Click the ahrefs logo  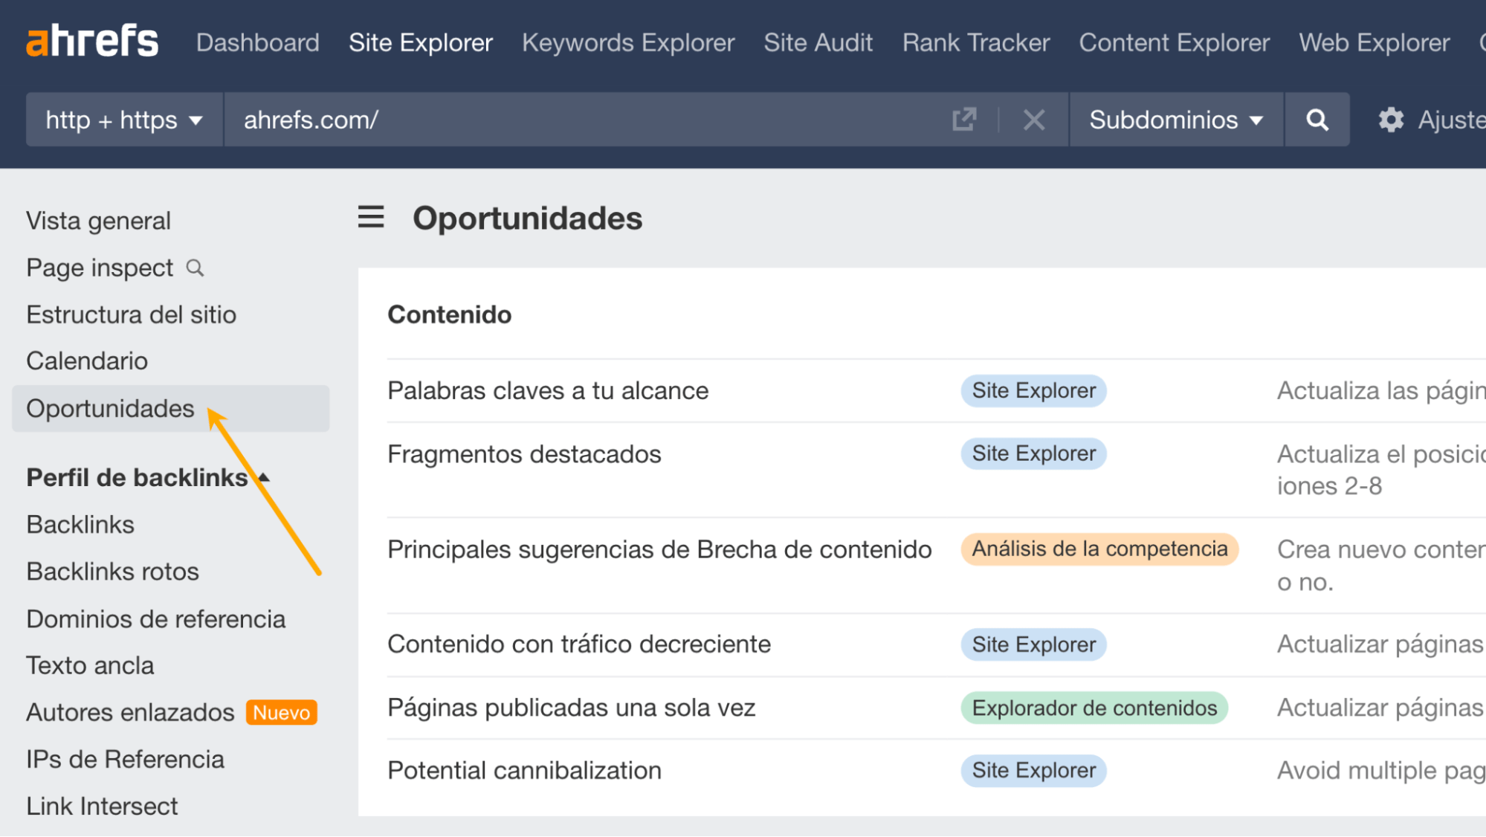pos(92,41)
